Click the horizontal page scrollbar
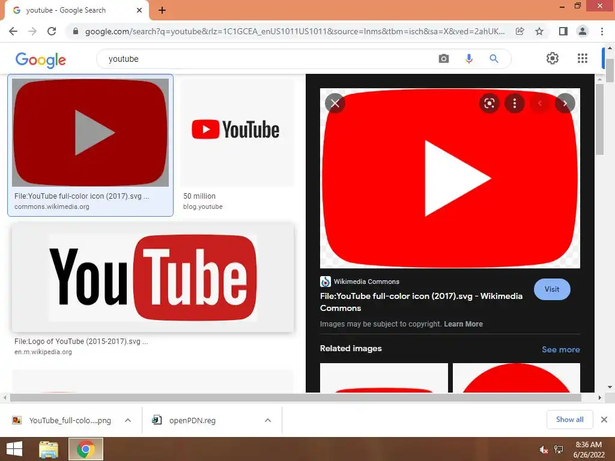 pyautogui.click(x=295, y=397)
